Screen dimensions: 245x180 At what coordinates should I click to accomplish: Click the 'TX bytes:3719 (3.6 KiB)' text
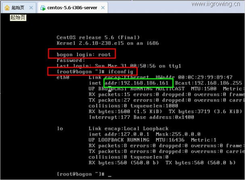pos(205,111)
